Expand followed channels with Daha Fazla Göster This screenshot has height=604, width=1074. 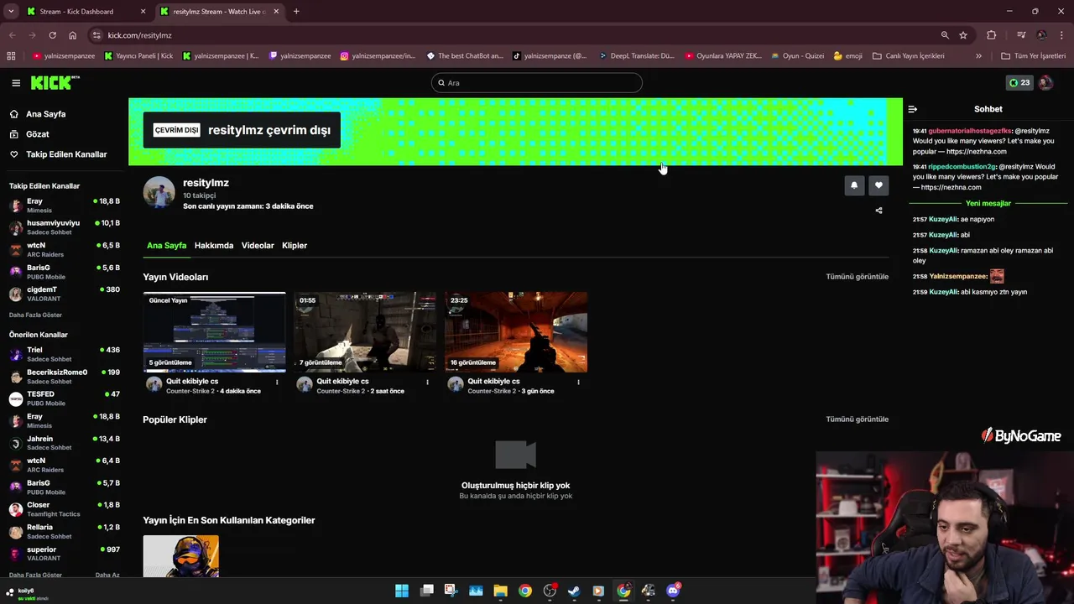coord(35,315)
